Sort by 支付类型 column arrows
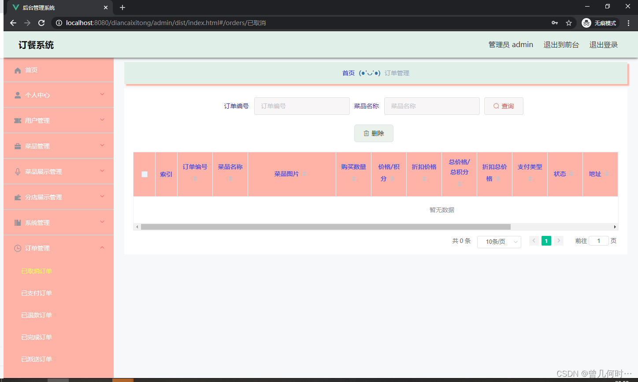638x382 pixels. tap(530, 178)
